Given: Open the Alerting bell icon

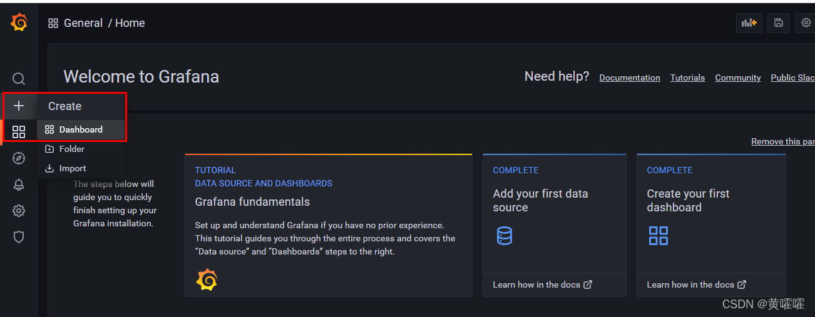Looking at the screenshot, I should tap(19, 184).
